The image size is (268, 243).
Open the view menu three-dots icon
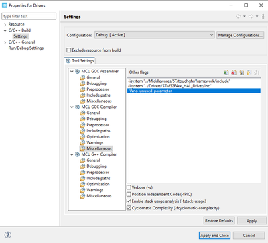click(x=263, y=16)
